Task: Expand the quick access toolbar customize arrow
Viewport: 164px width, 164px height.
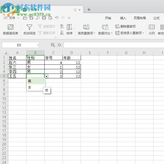Action: [69, 18]
